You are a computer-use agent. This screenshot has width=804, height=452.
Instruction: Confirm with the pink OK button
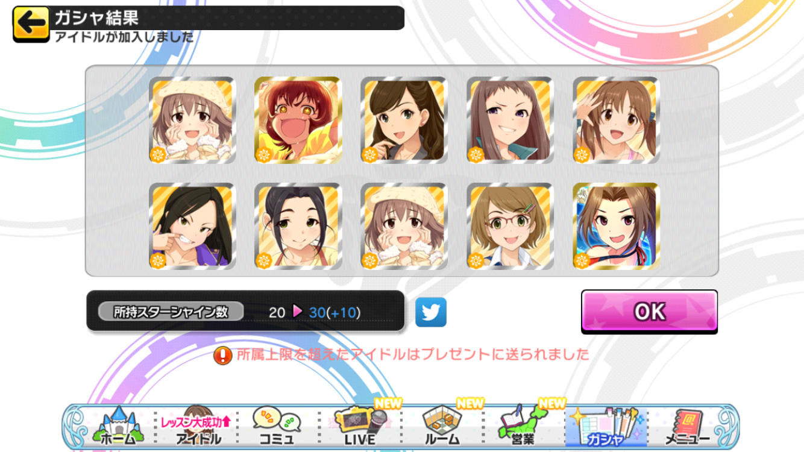(649, 312)
